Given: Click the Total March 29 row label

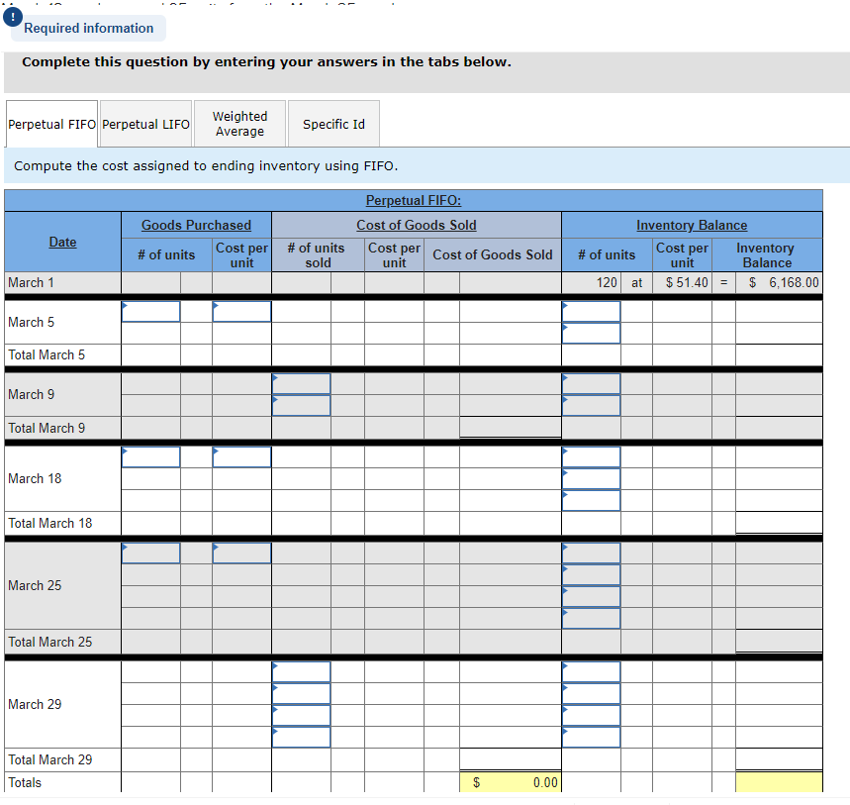Looking at the screenshot, I should pyautogui.click(x=49, y=759).
